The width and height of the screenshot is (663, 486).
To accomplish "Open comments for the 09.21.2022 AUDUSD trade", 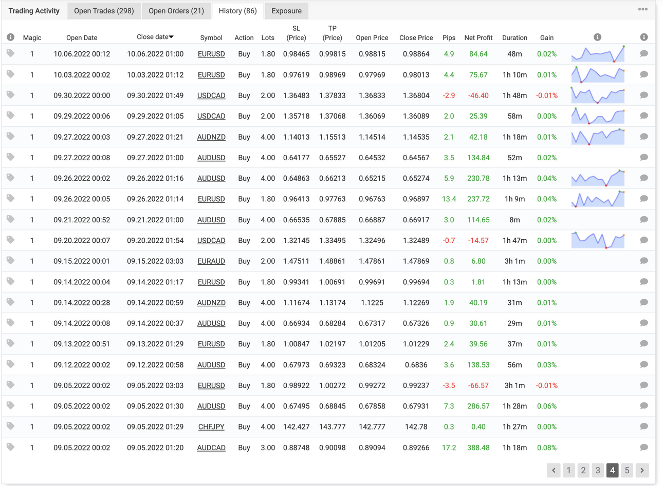I will click(644, 220).
